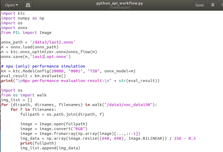Click 'from os import walk' line
This screenshot has width=223, height=152.
[24, 95]
